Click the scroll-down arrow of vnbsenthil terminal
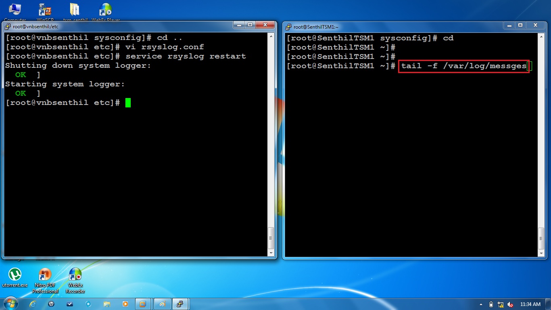Screen dimensions: 551x310 click(x=271, y=253)
